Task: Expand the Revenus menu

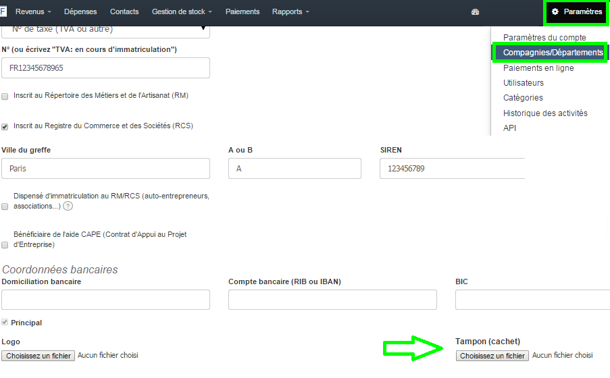Action: [x=33, y=11]
